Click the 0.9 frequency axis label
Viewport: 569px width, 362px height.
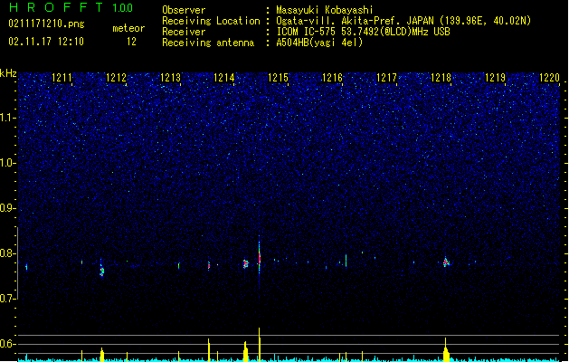[8, 208]
